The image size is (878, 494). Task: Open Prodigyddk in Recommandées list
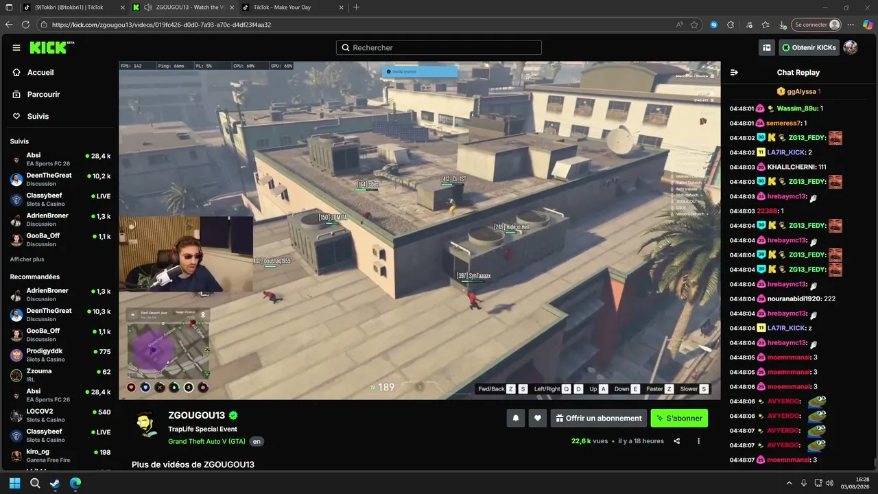point(60,355)
